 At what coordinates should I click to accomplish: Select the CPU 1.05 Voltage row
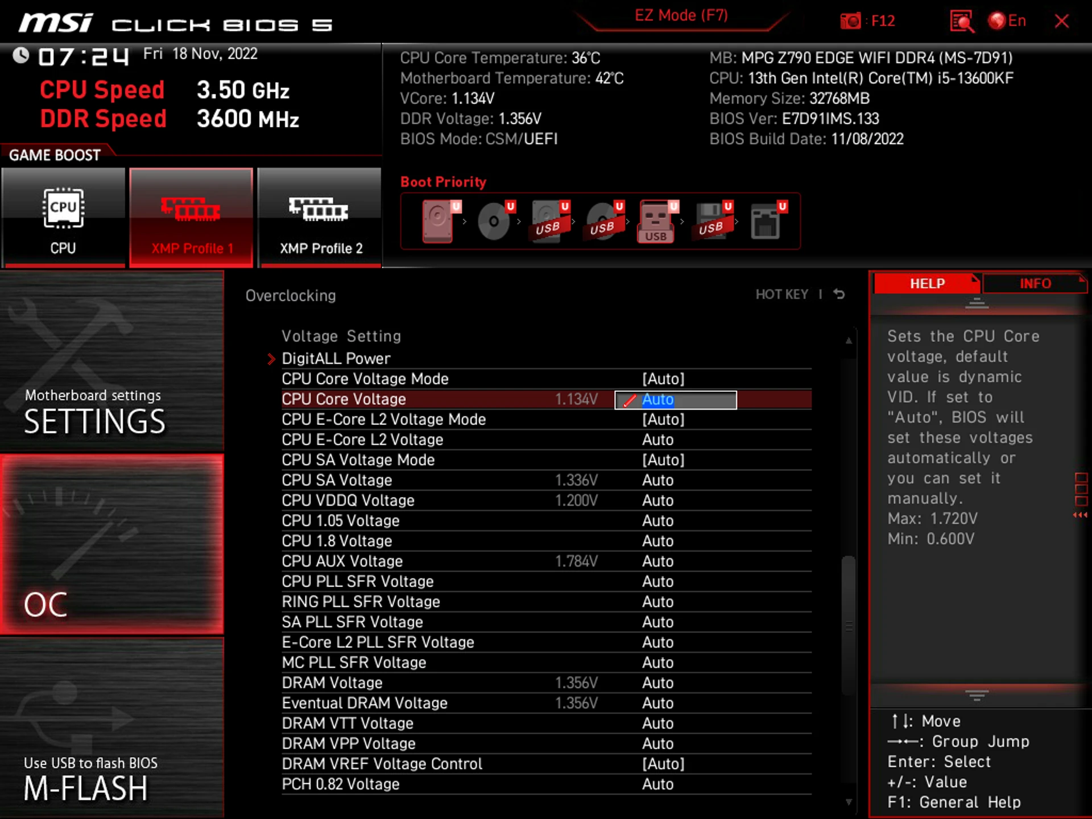[x=546, y=521]
